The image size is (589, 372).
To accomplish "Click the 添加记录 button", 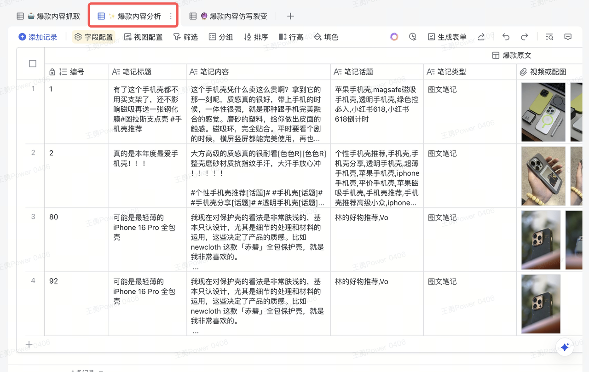I will click(x=38, y=37).
